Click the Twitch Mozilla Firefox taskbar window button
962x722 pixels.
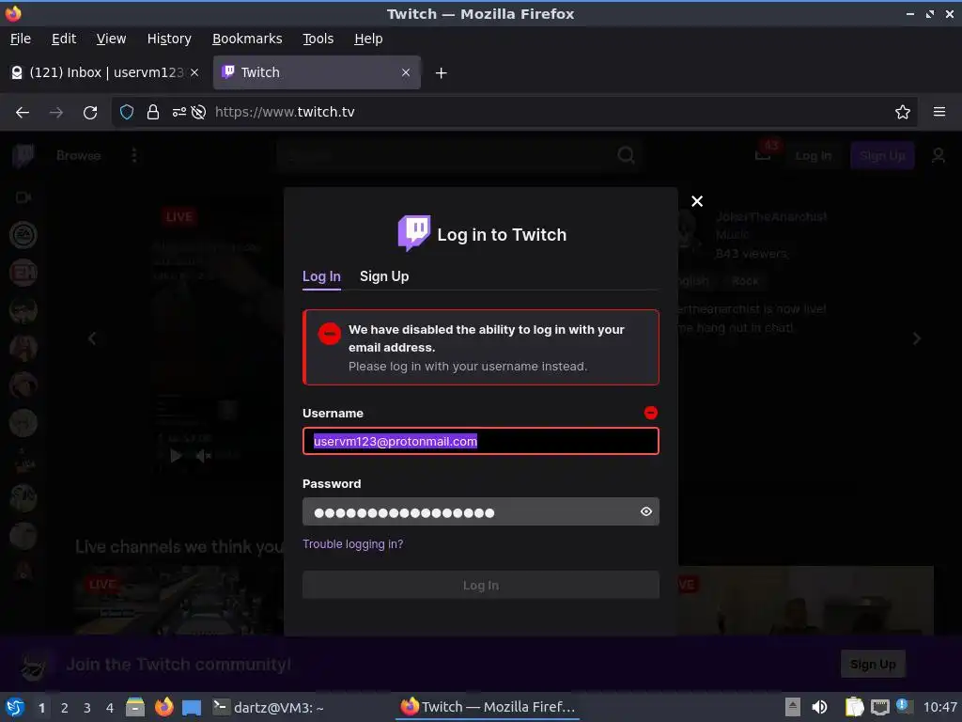click(x=488, y=707)
